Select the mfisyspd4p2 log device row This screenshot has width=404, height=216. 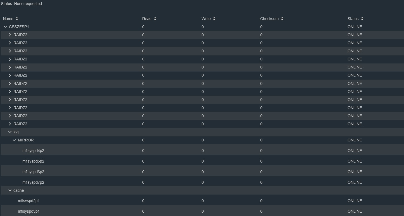pyautogui.click(x=202, y=151)
